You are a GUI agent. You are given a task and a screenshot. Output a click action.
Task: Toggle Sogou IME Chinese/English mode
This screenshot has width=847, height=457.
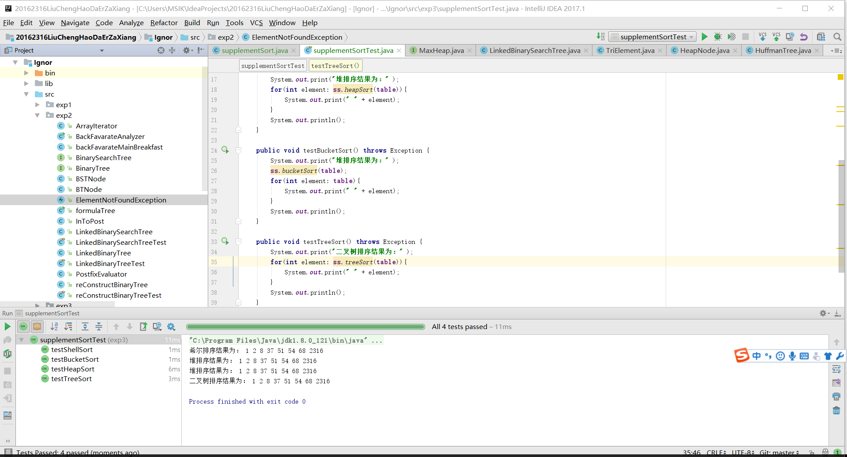coord(757,356)
